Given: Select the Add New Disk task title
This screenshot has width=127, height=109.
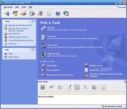Looking at the screenshot, I should [54, 54].
